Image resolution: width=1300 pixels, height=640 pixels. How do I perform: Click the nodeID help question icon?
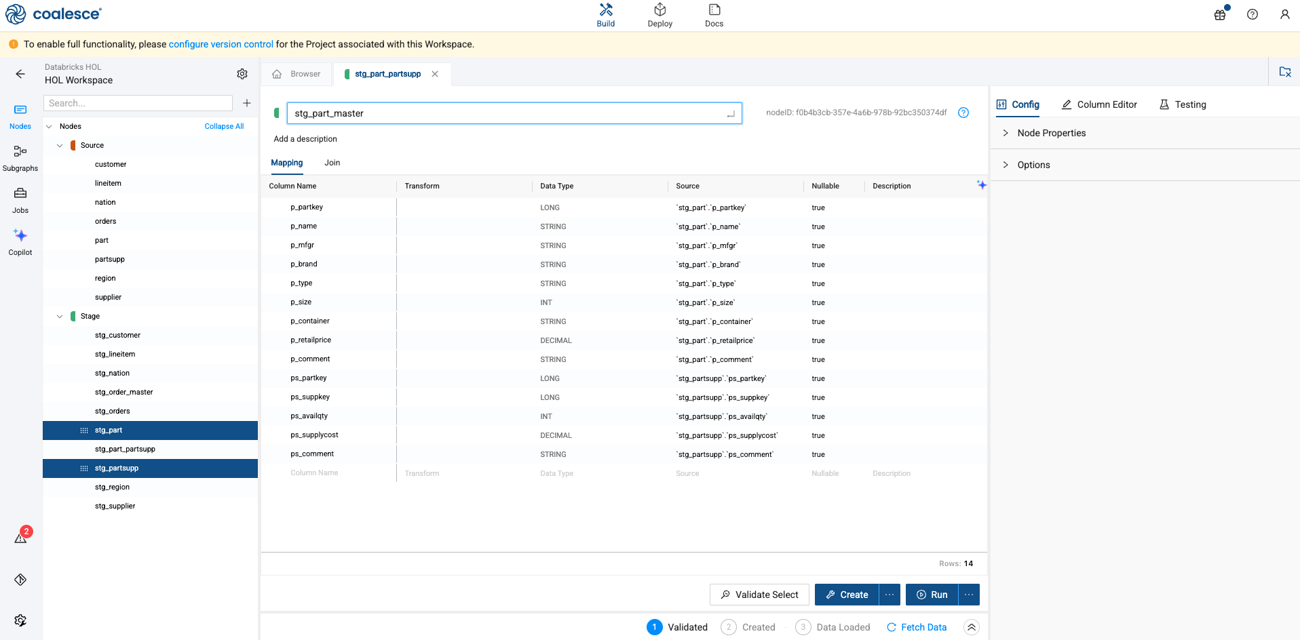[963, 113]
